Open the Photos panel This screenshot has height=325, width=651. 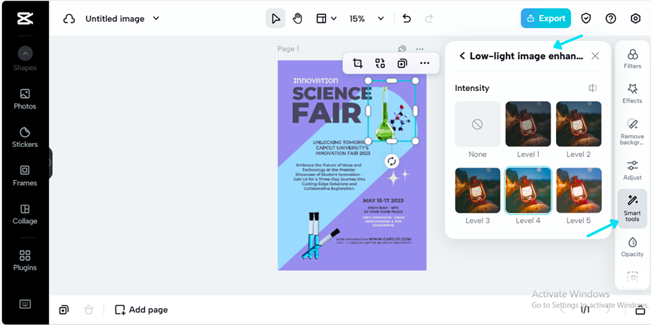(25, 99)
